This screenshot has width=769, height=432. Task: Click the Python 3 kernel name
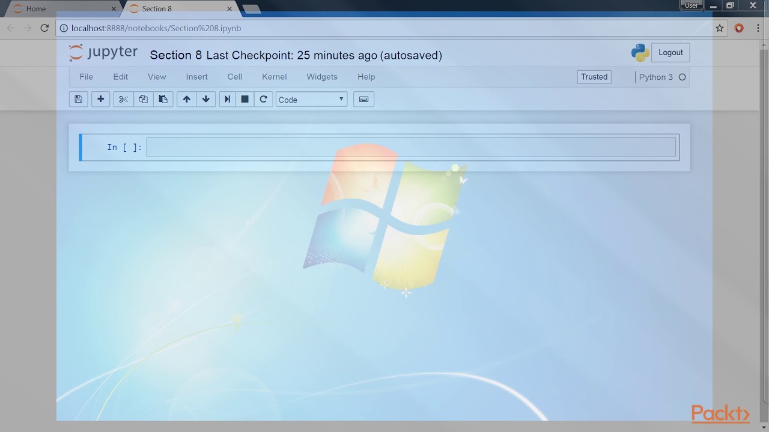coord(656,77)
